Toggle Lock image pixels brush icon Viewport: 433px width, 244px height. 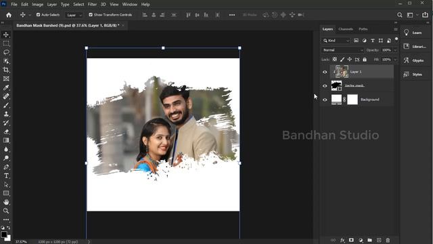click(342, 60)
